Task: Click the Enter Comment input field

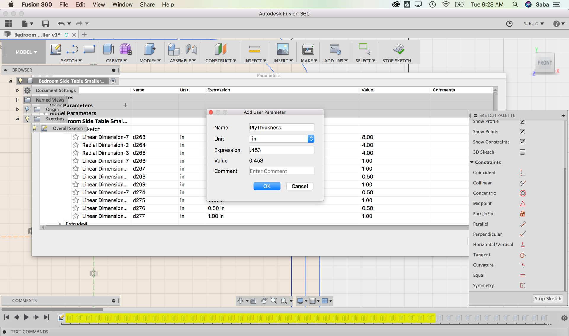Action: pyautogui.click(x=281, y=171)
